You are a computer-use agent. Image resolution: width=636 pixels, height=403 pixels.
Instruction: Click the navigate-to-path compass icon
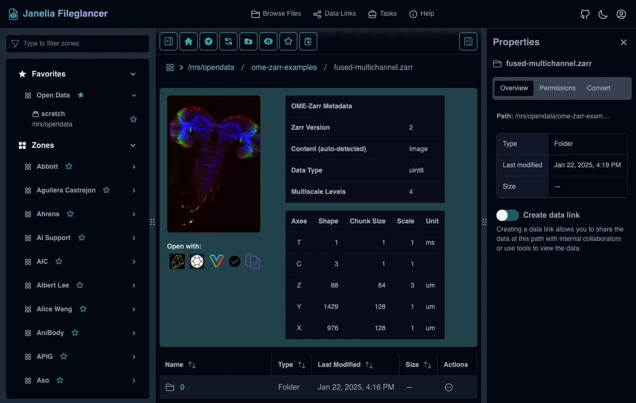tap(209, 41)
